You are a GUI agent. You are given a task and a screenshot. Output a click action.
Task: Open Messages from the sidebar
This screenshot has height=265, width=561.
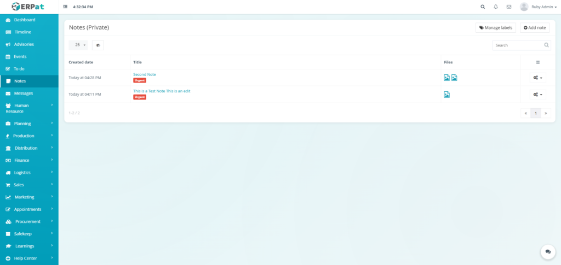(x=24, y=93)
